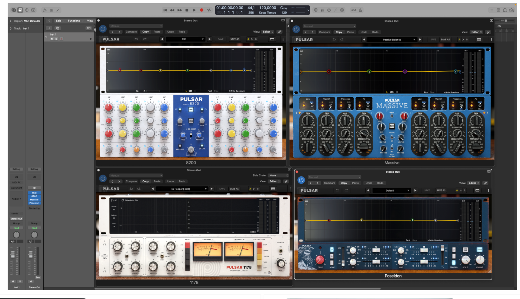Open the View menu in tracks area
This screenshot has width=520, height=299.
pos(90,21)
